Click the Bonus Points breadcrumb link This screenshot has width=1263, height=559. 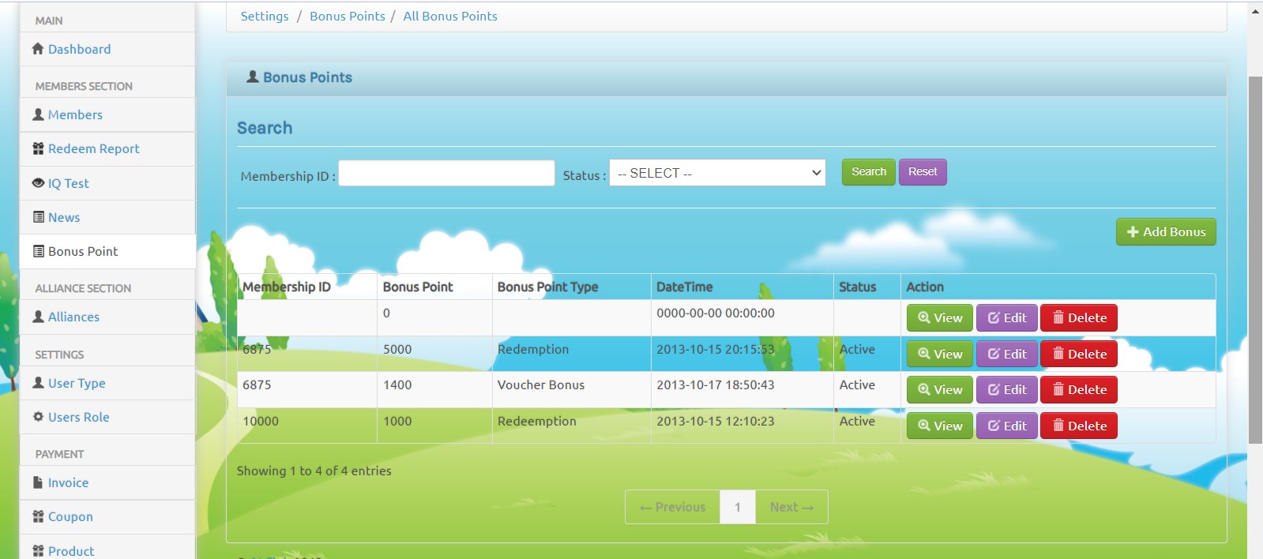[x=348, y=16]
